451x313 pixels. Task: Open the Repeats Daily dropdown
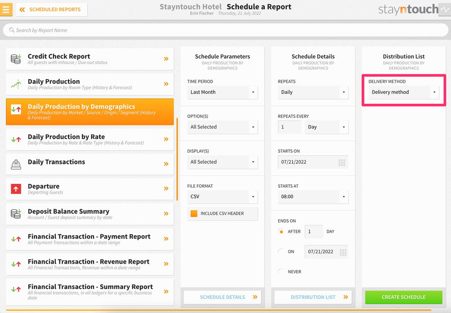313,92
